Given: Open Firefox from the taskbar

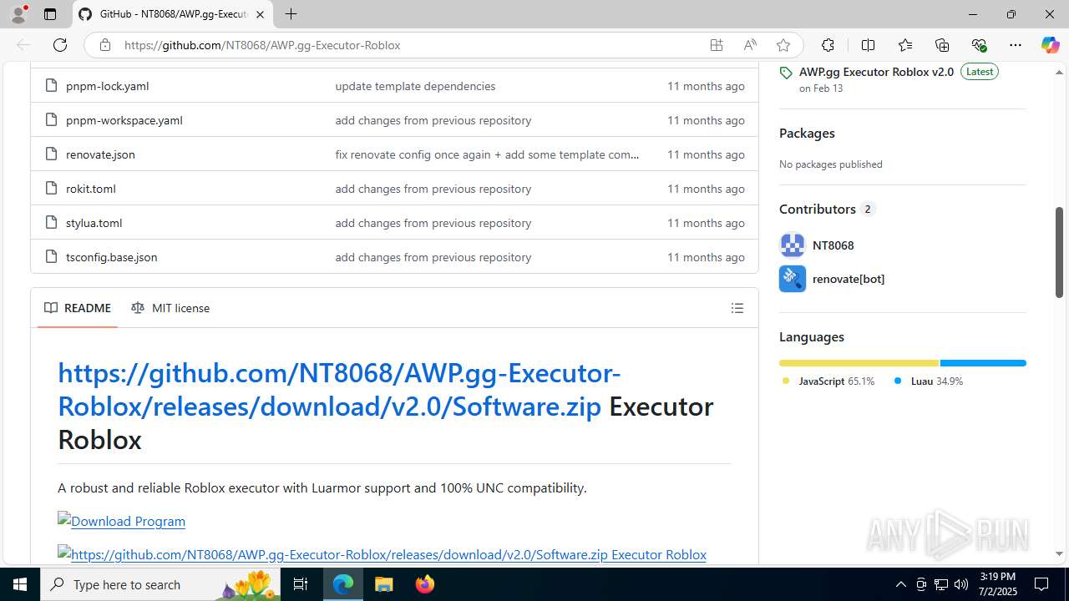Looking at the screenshot, I should click(425, 584).
